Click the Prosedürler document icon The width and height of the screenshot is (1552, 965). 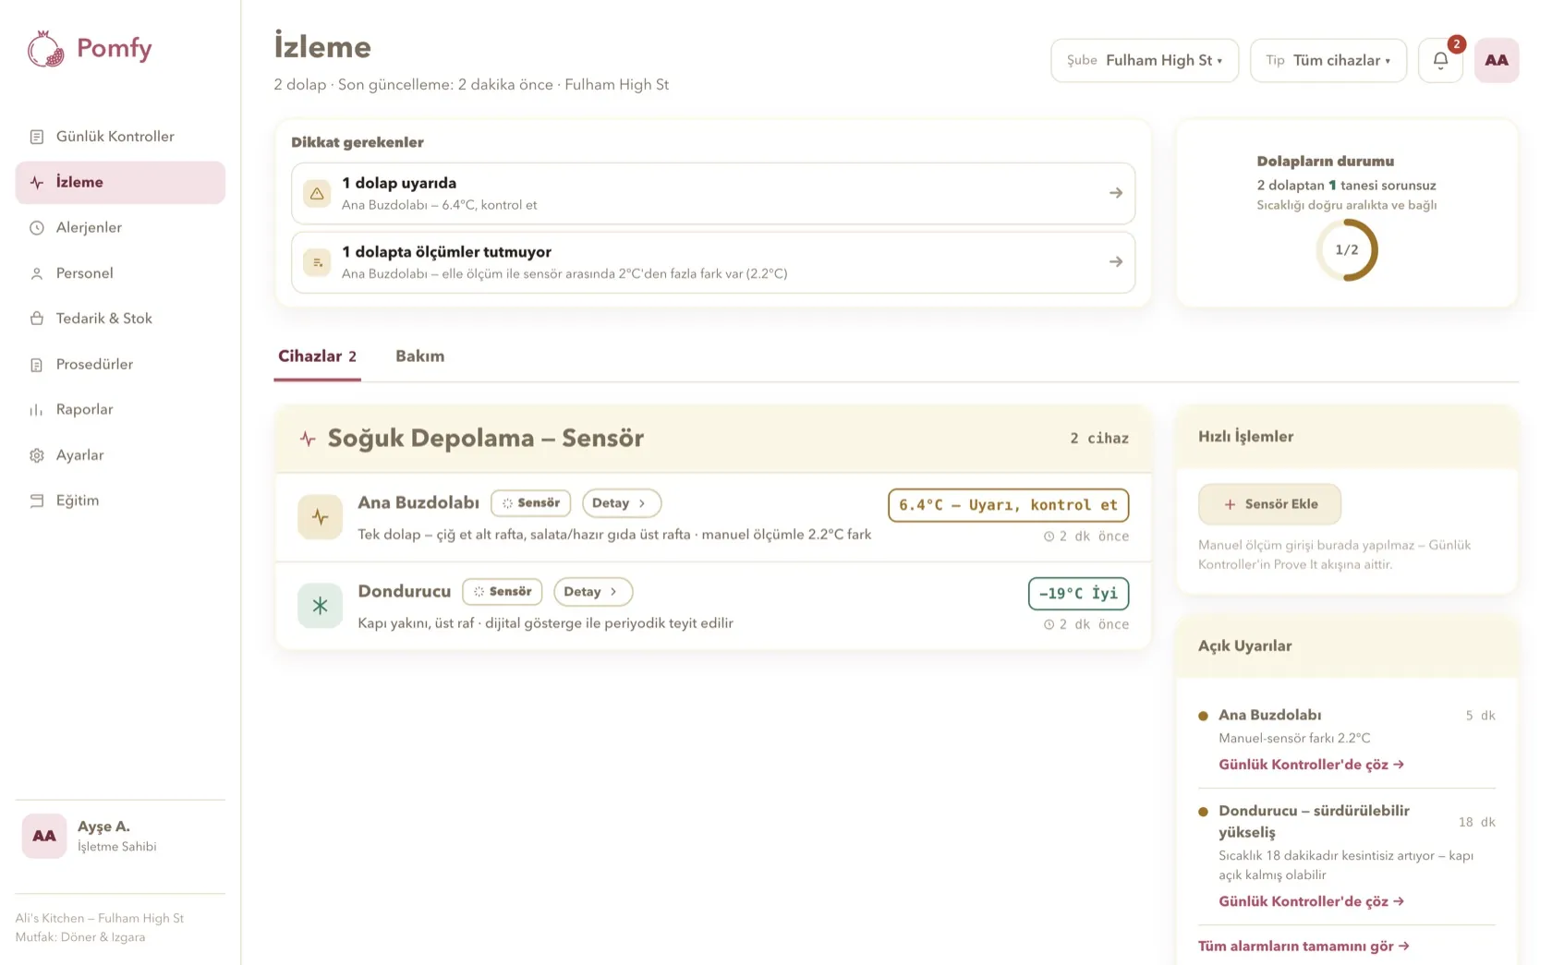coord(37,365)
